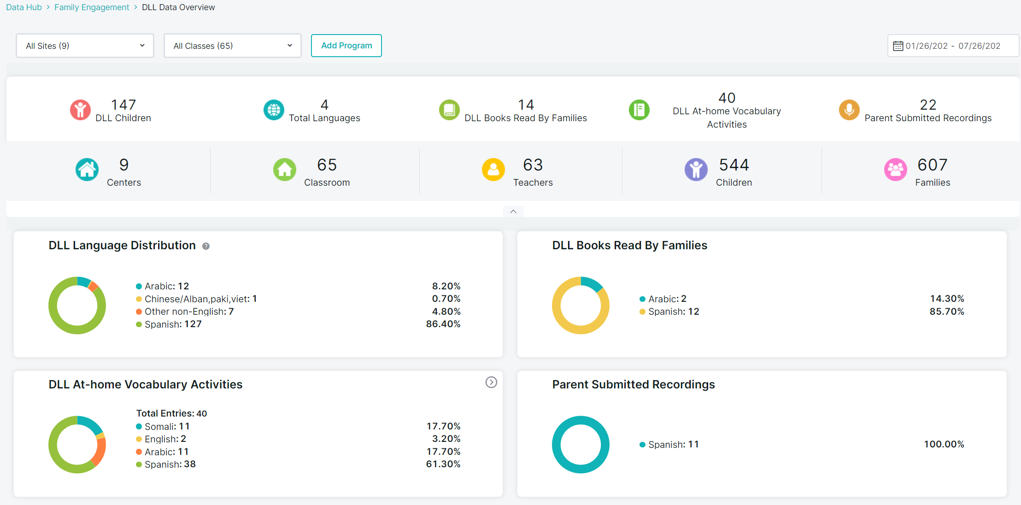Image resolution: width=1021 pixels, height=505 pixels.
Task: Navigate to Family Engagement breadcrumb
Action: (x=92, y=7)
